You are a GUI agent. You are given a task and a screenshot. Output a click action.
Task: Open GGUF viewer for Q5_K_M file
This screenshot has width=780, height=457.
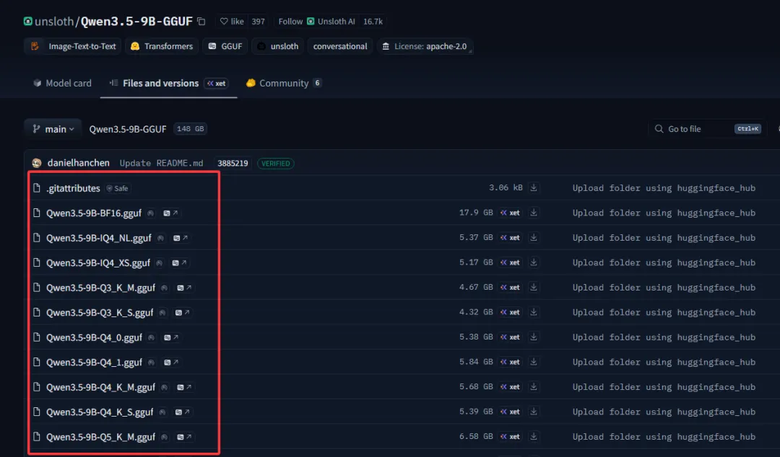184,437
